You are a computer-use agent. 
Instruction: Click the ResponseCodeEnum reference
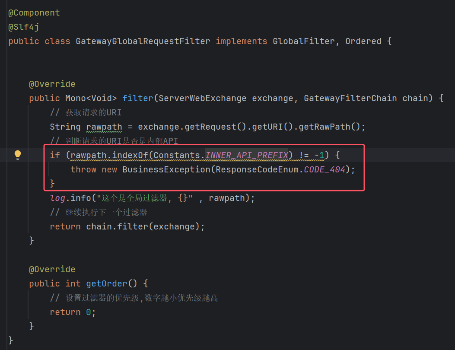[257, 169]
